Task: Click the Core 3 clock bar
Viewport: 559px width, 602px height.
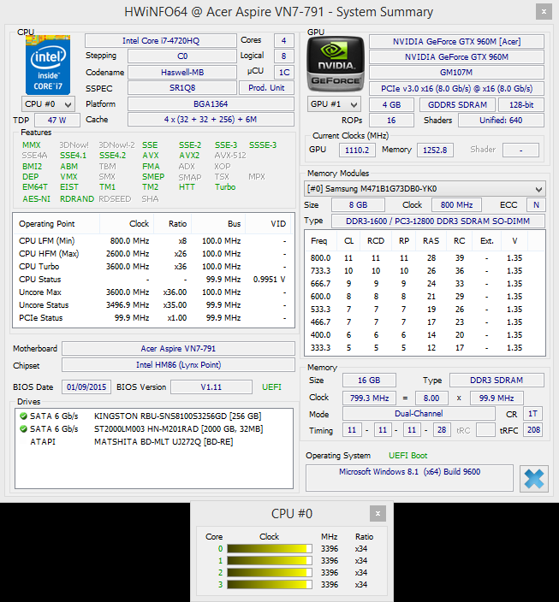Action: 270,584
